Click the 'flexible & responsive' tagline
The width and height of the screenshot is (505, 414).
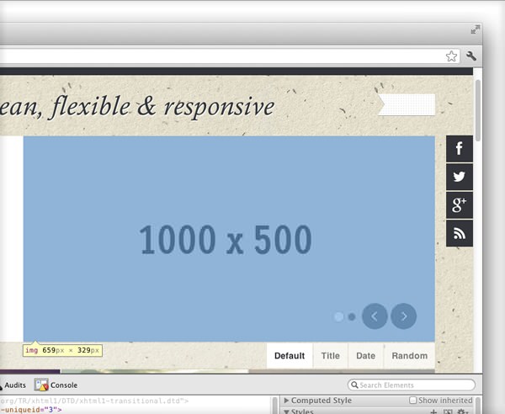(x=163, y=107)
